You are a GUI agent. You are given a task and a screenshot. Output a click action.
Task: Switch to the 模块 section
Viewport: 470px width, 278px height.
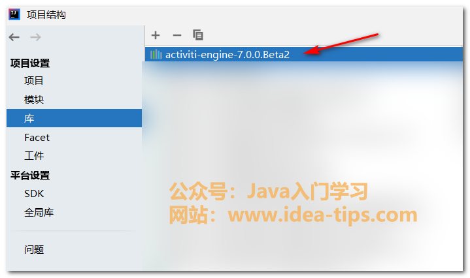34,100
